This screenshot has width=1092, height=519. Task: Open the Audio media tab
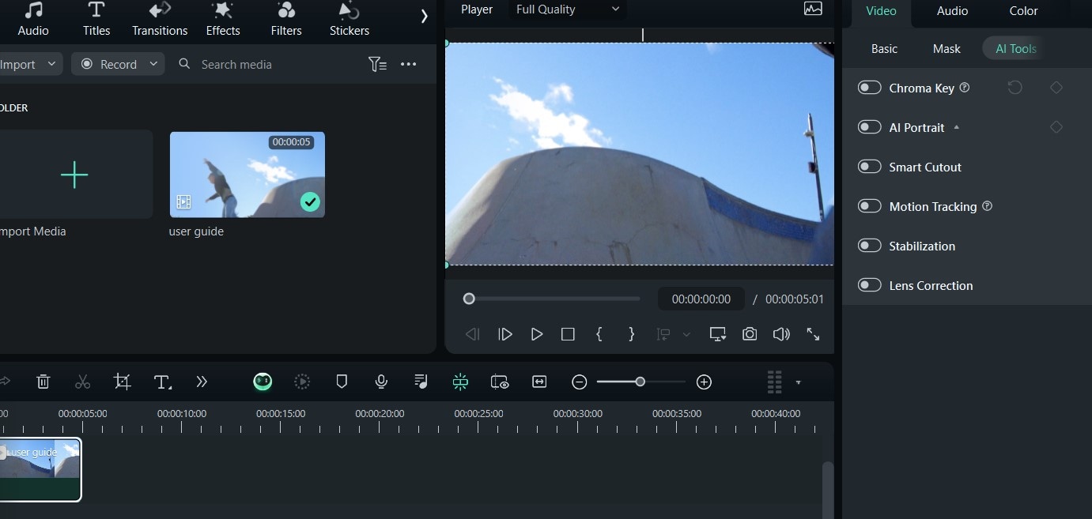pyautogui.click(x=33, y=20)
